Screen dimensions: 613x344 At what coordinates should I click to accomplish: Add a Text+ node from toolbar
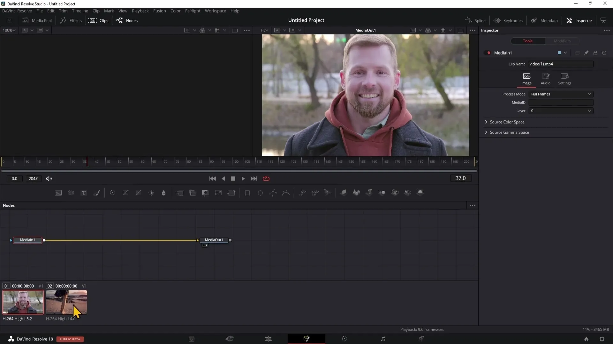click(x=84, y=193)
